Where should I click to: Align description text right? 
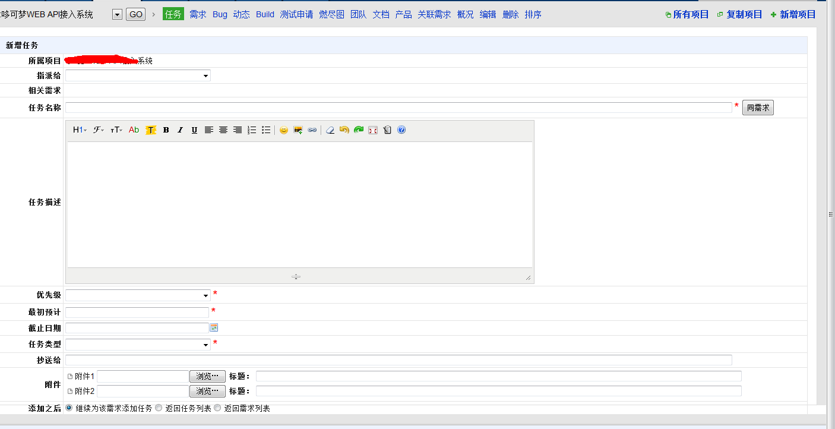click(x=238, y=130)
